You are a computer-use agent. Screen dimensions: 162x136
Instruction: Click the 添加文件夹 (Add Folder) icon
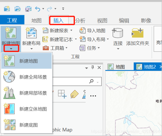pyautogui.click(x=137, y=33)
